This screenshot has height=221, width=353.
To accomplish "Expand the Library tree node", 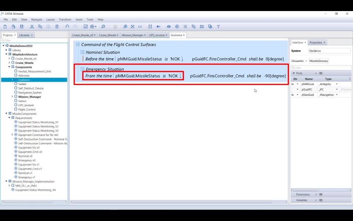I will point(6,50).
